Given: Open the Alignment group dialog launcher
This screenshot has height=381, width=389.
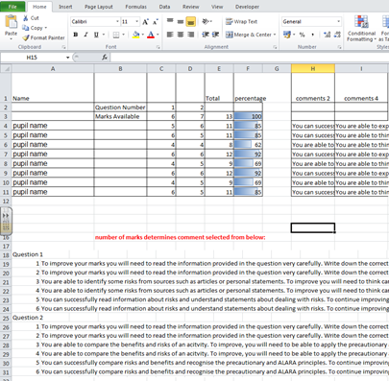Looking at the screenshot, I should [275, 47].
